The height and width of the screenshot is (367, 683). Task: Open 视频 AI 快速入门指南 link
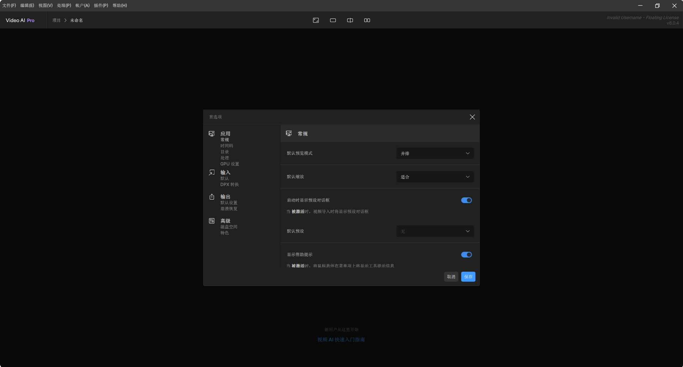(341, 340)
